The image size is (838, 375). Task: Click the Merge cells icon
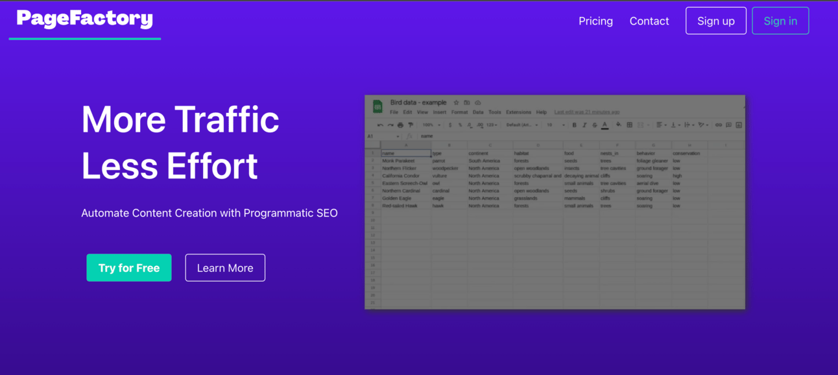tap(640, 125)
